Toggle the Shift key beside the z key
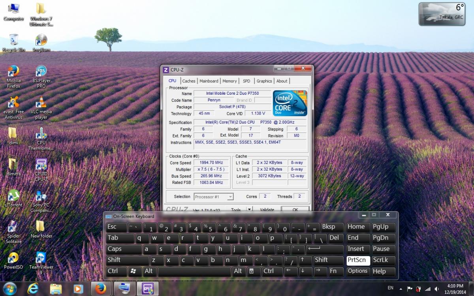 click(x=128, y=260)
